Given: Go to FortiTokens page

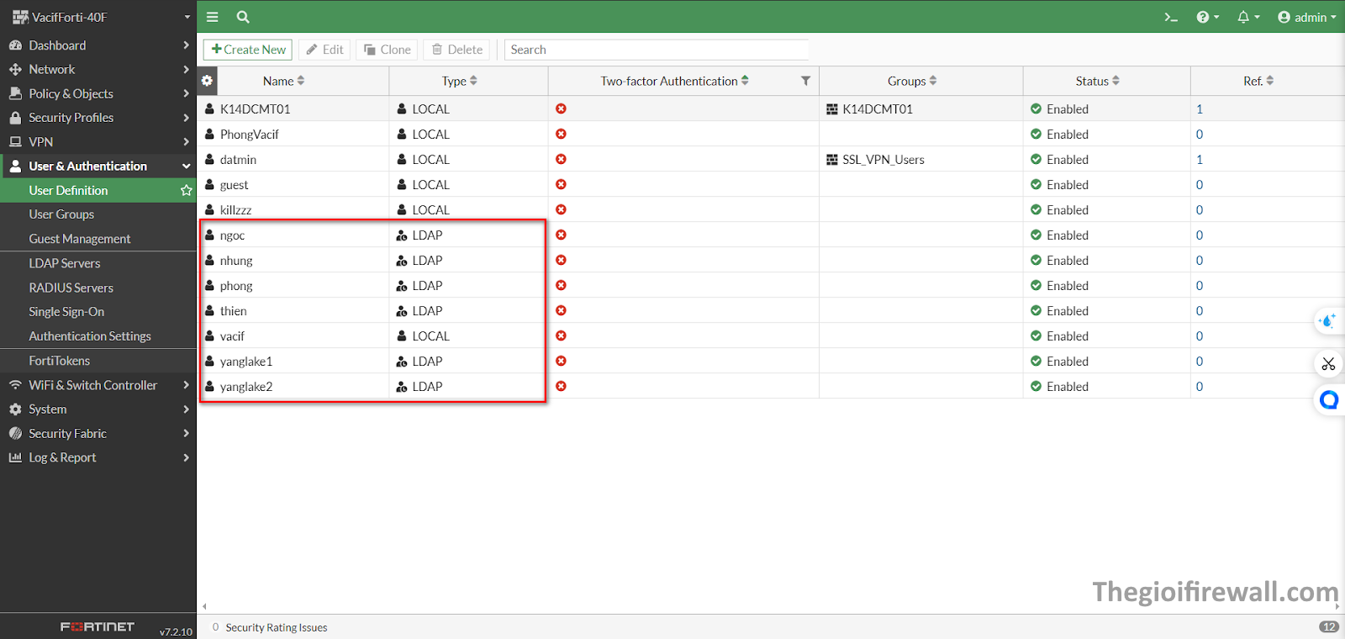Looking at the screenshot, I should click(x=59, y=361).
